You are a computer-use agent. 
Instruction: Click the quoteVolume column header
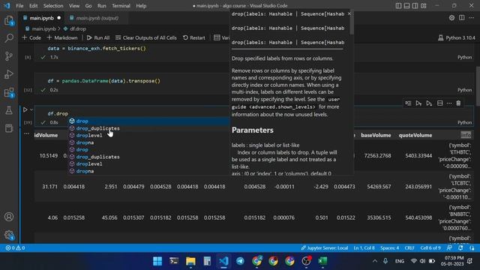point(415,135)
